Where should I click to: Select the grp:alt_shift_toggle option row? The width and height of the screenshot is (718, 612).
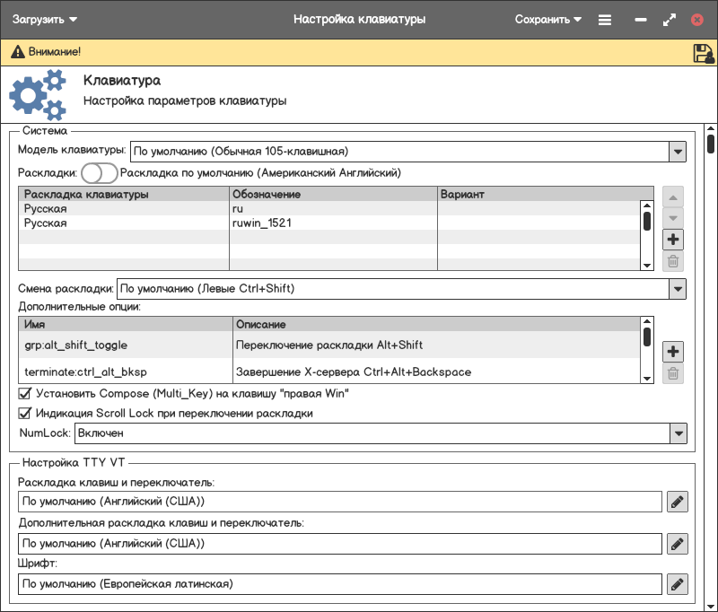pos(126,345)
